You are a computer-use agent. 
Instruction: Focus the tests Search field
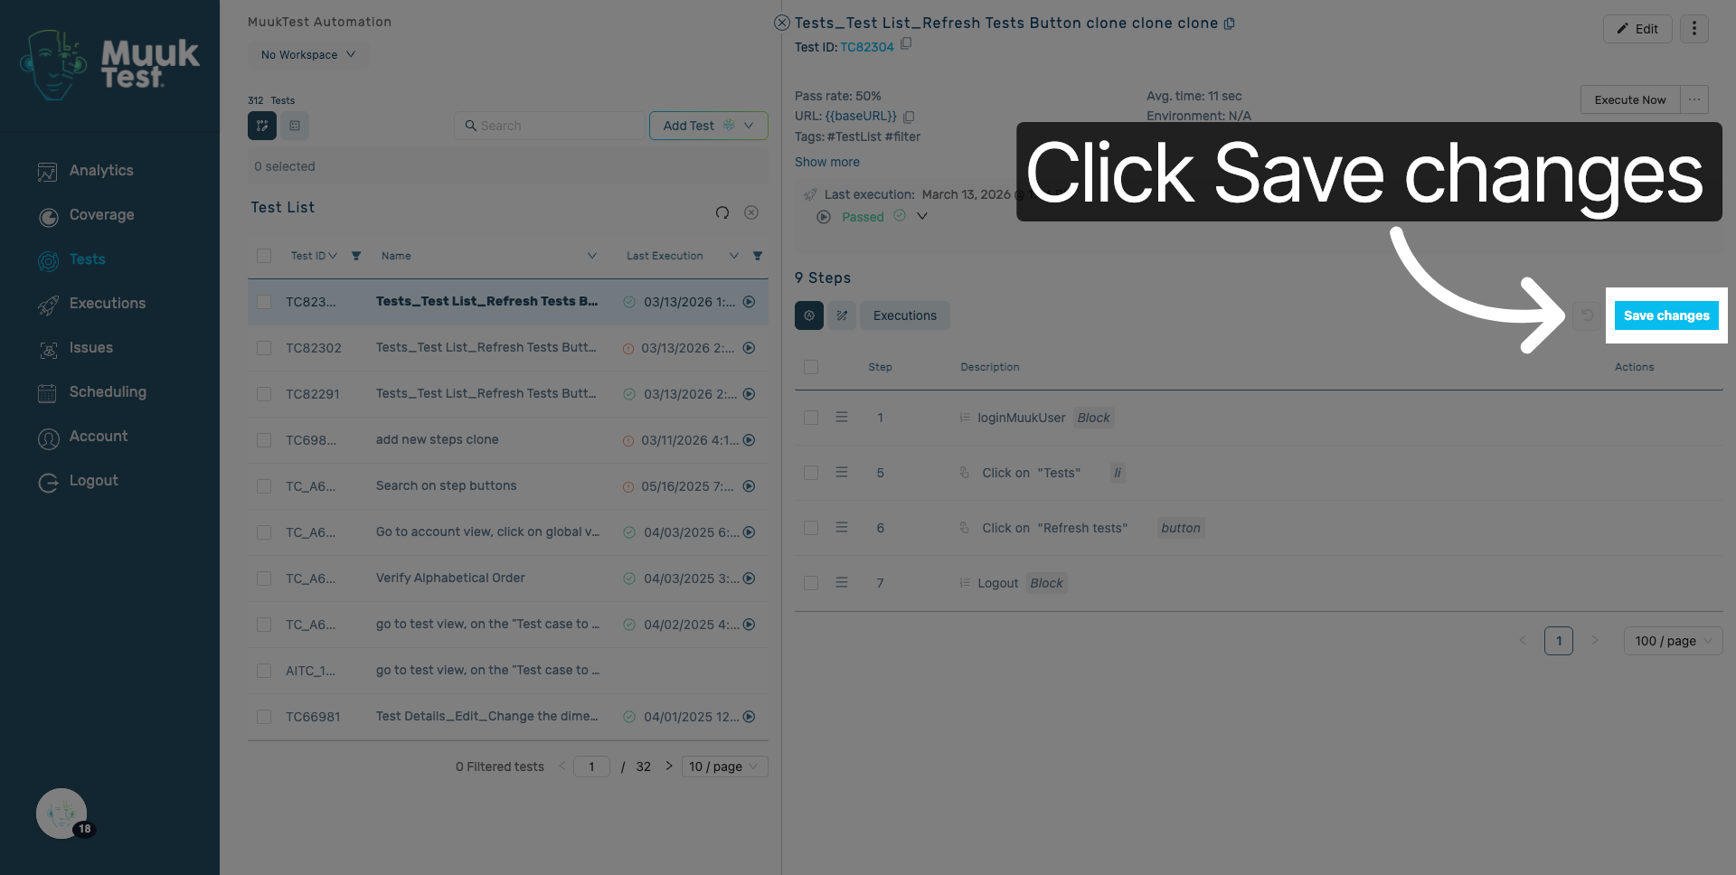tap(550, 126)
